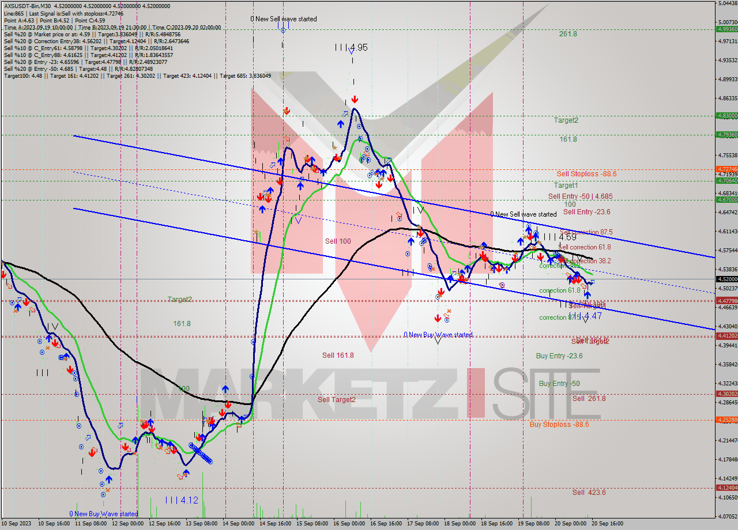Click the 'Sell 261.8' label
This screenshot has height=530, width=738.
[x=589, y=399]
